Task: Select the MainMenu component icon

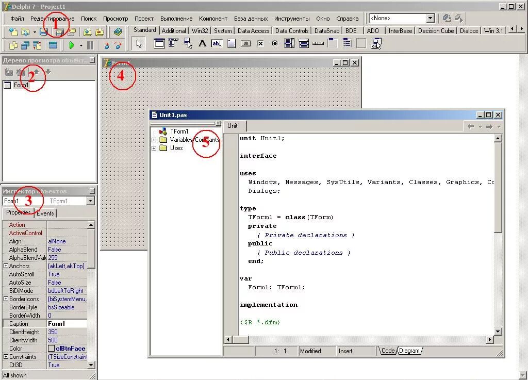Action: 173,43
